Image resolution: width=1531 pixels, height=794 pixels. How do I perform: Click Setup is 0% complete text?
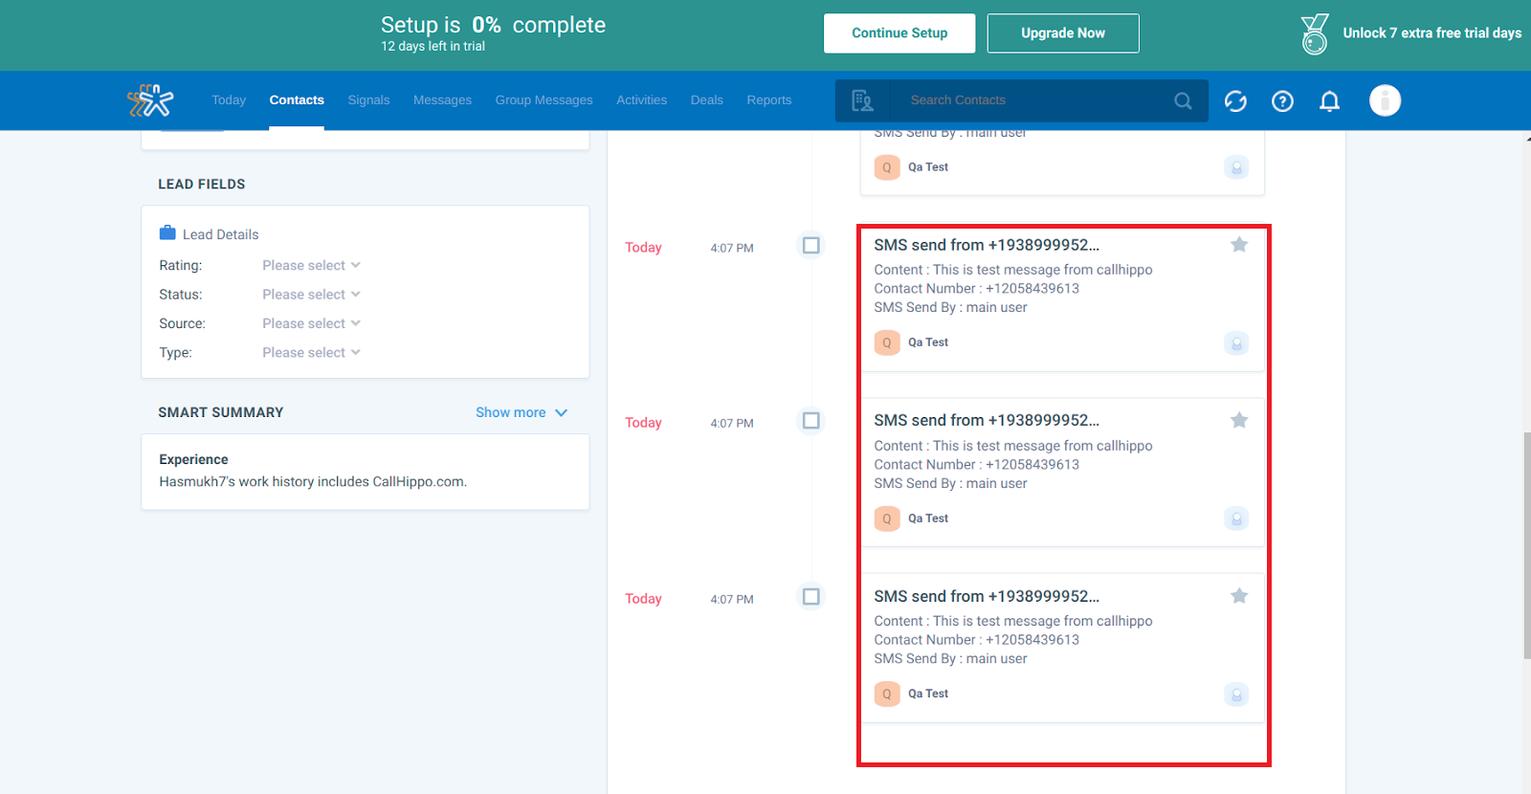point(493,25)
